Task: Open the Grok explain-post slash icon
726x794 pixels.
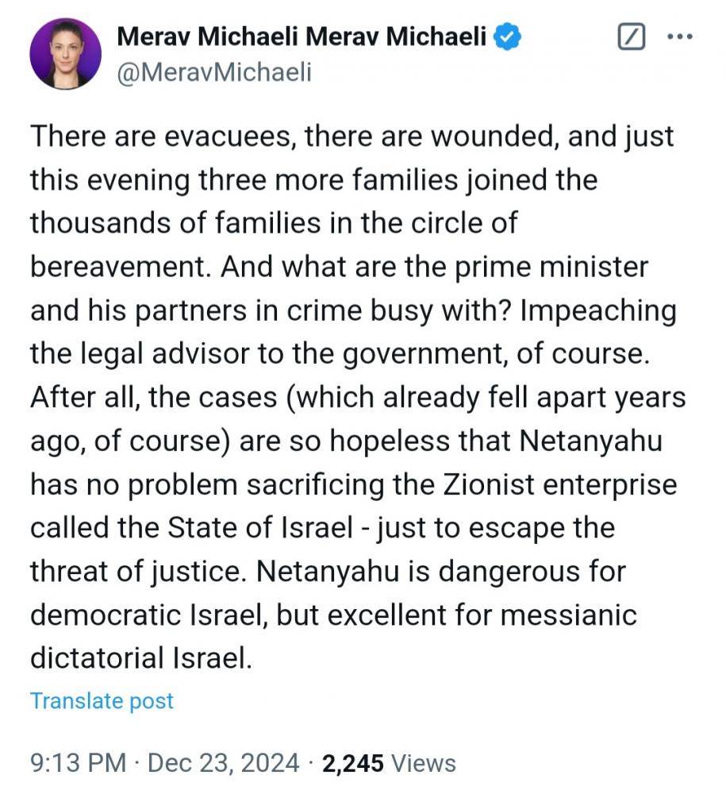Action: pyautogui.click(x=631, y=37)
